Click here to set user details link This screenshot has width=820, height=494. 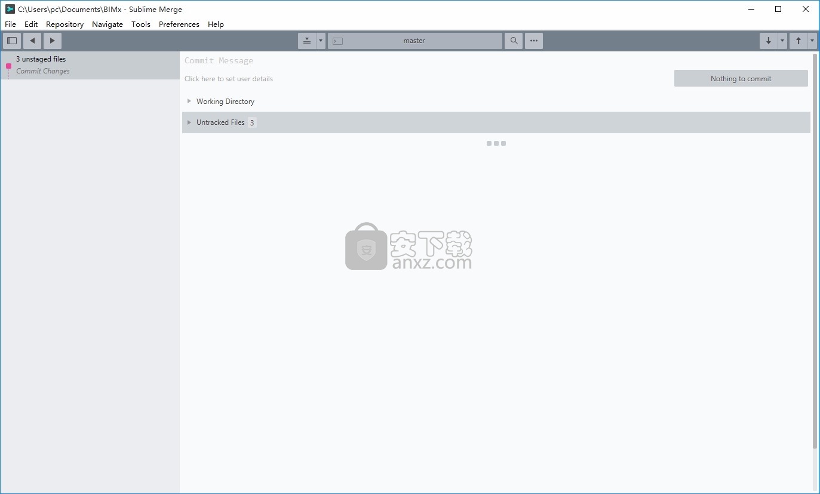pyautogui.click(x=229, y=79)
